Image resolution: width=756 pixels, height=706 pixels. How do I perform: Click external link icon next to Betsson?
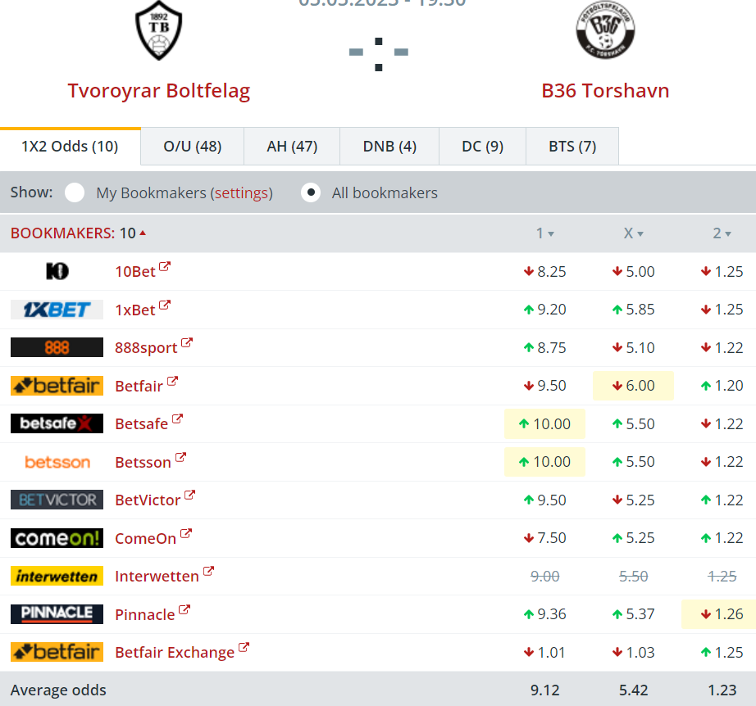(180, 457)
